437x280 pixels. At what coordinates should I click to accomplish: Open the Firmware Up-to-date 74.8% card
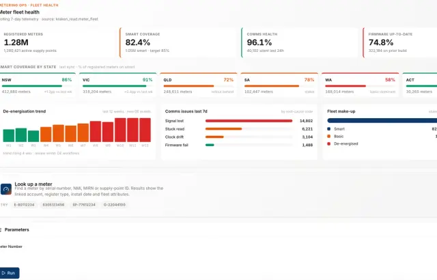pyautogui.click(x=400, y=42)
